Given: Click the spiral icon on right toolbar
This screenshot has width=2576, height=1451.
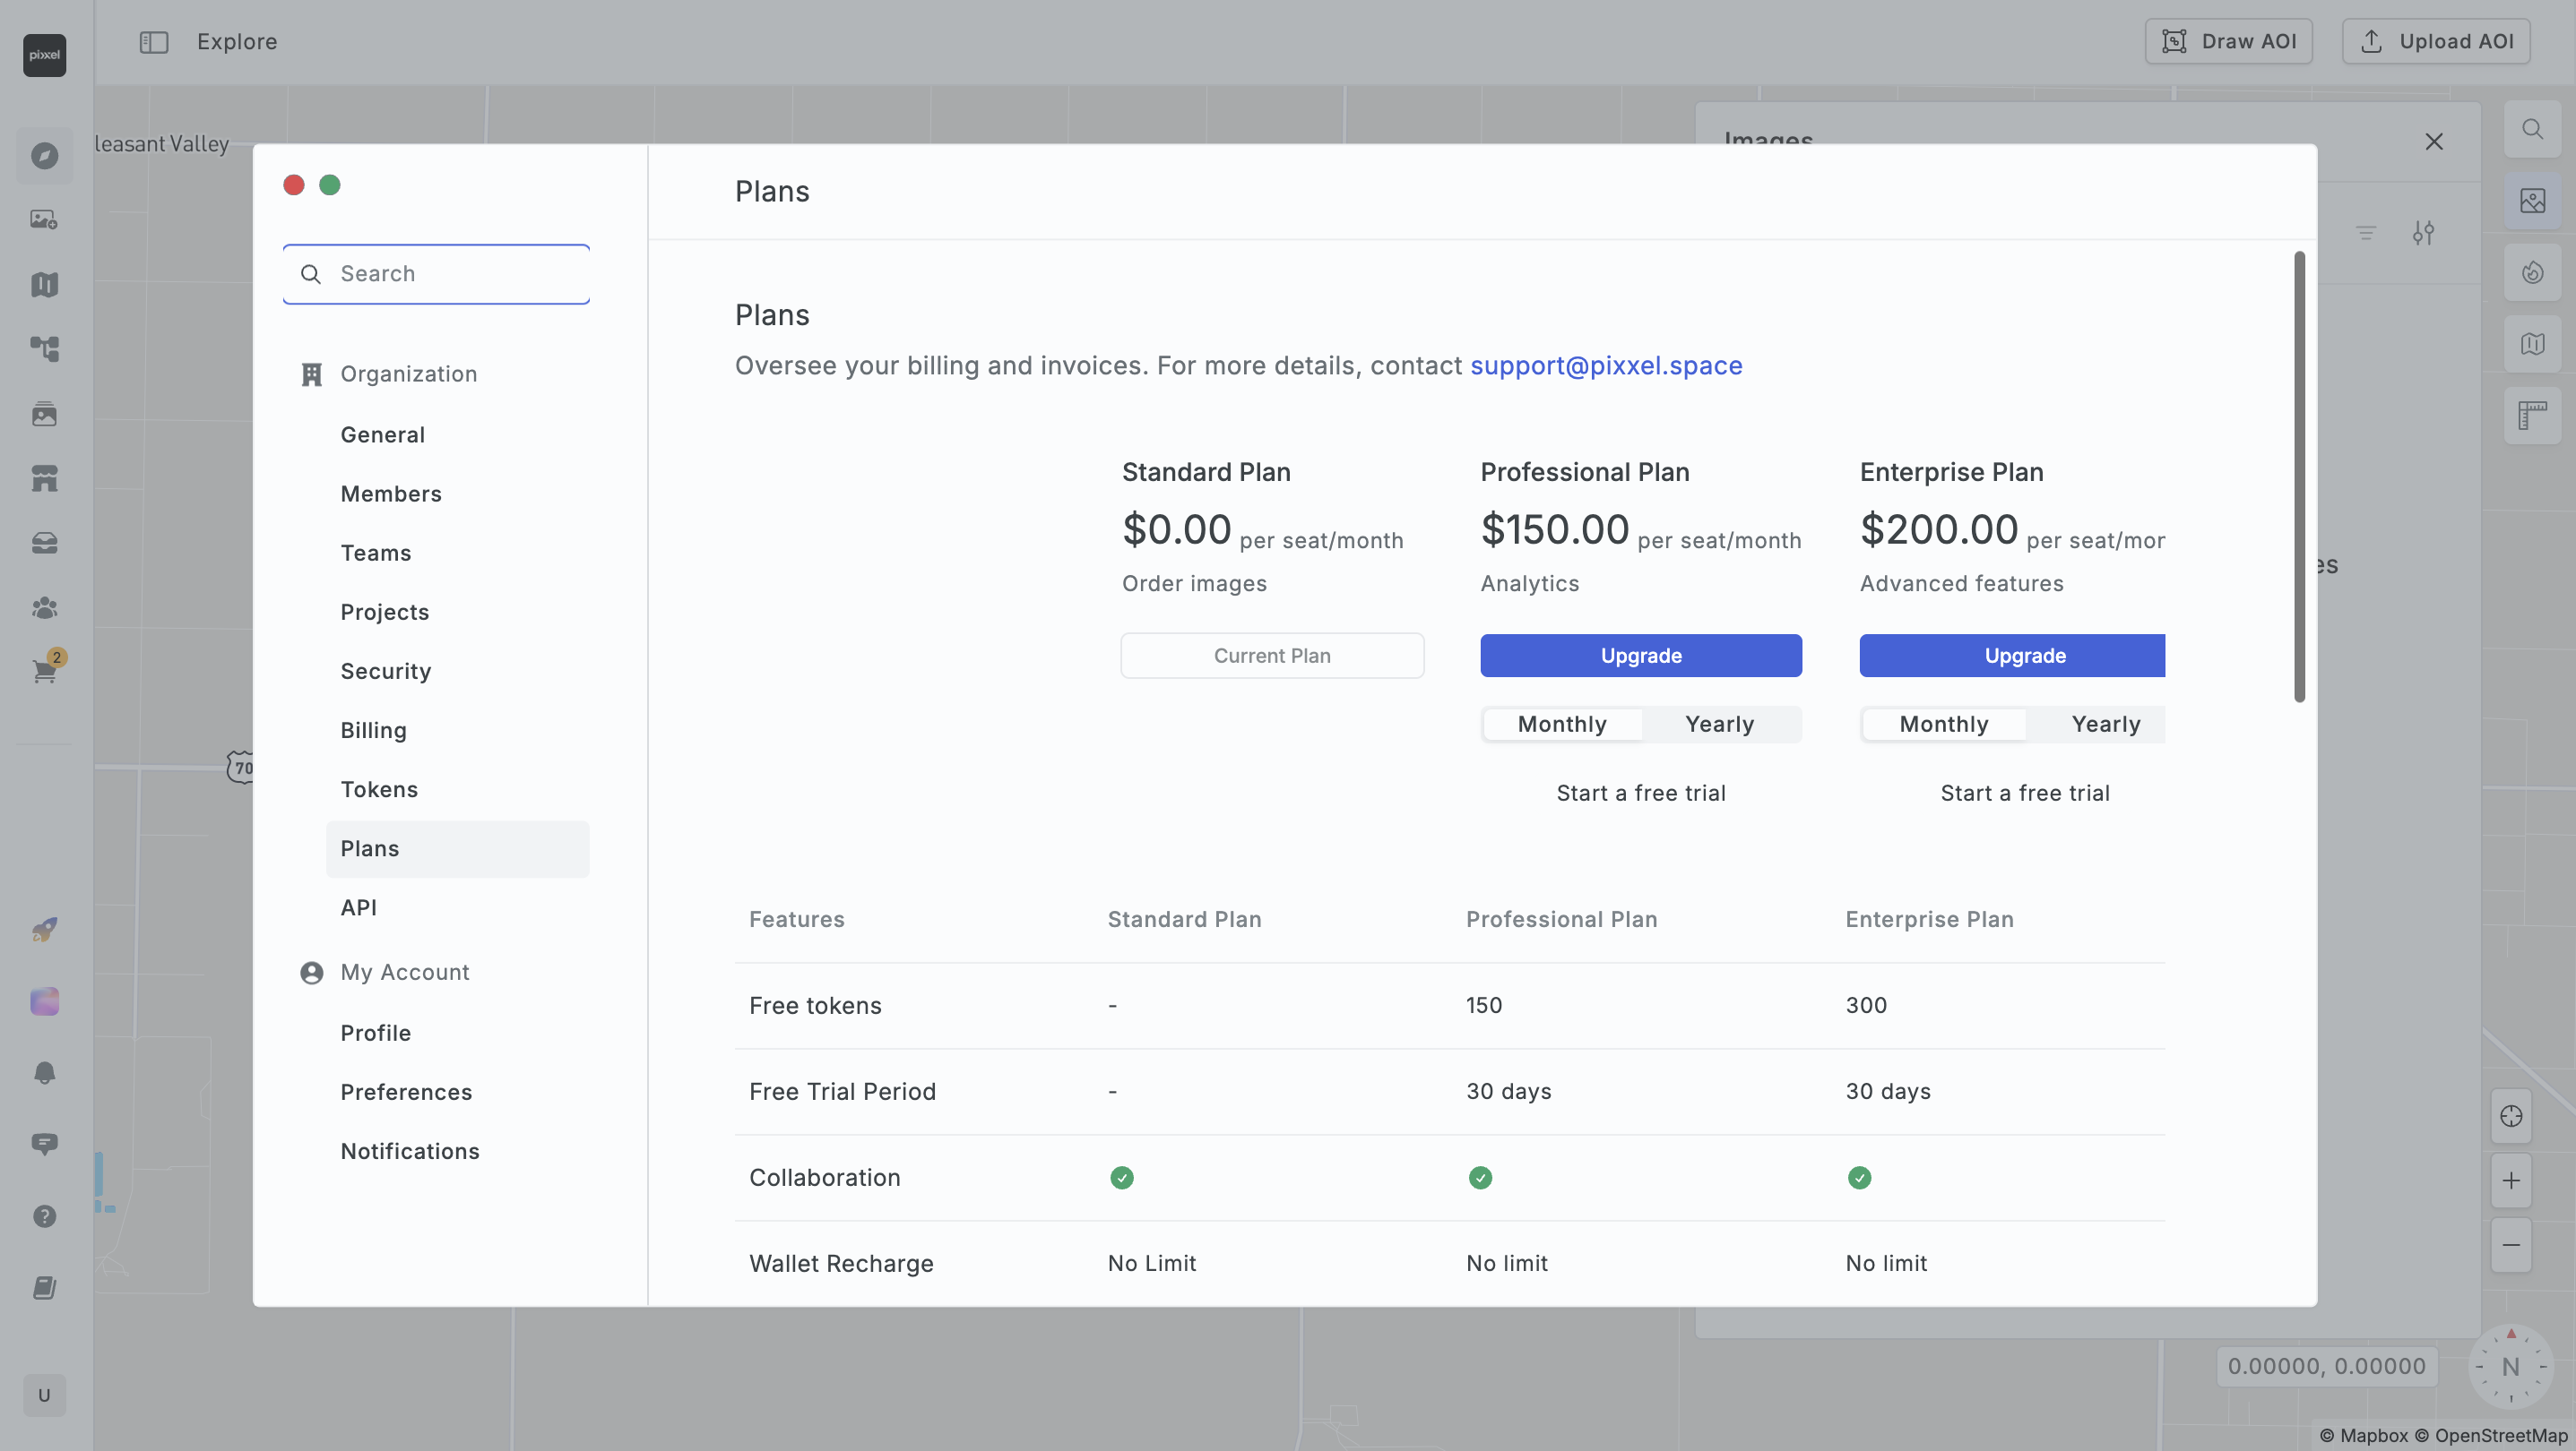Looking at the screenshot, I should [x=2532, y=271].
